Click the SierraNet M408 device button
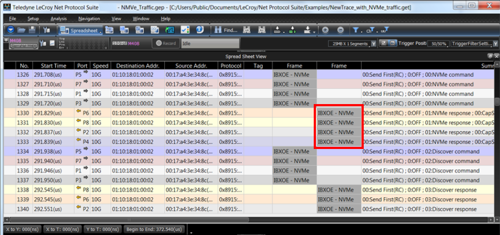The width and height of the screenshot is (500, 235). tap(24, 46)
